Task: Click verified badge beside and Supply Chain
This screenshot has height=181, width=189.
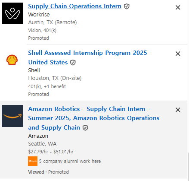Action: (x=85, y=128)
